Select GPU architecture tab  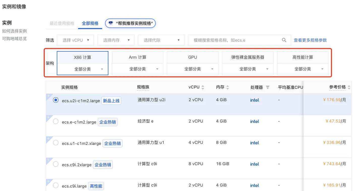(x=193, y=58)
